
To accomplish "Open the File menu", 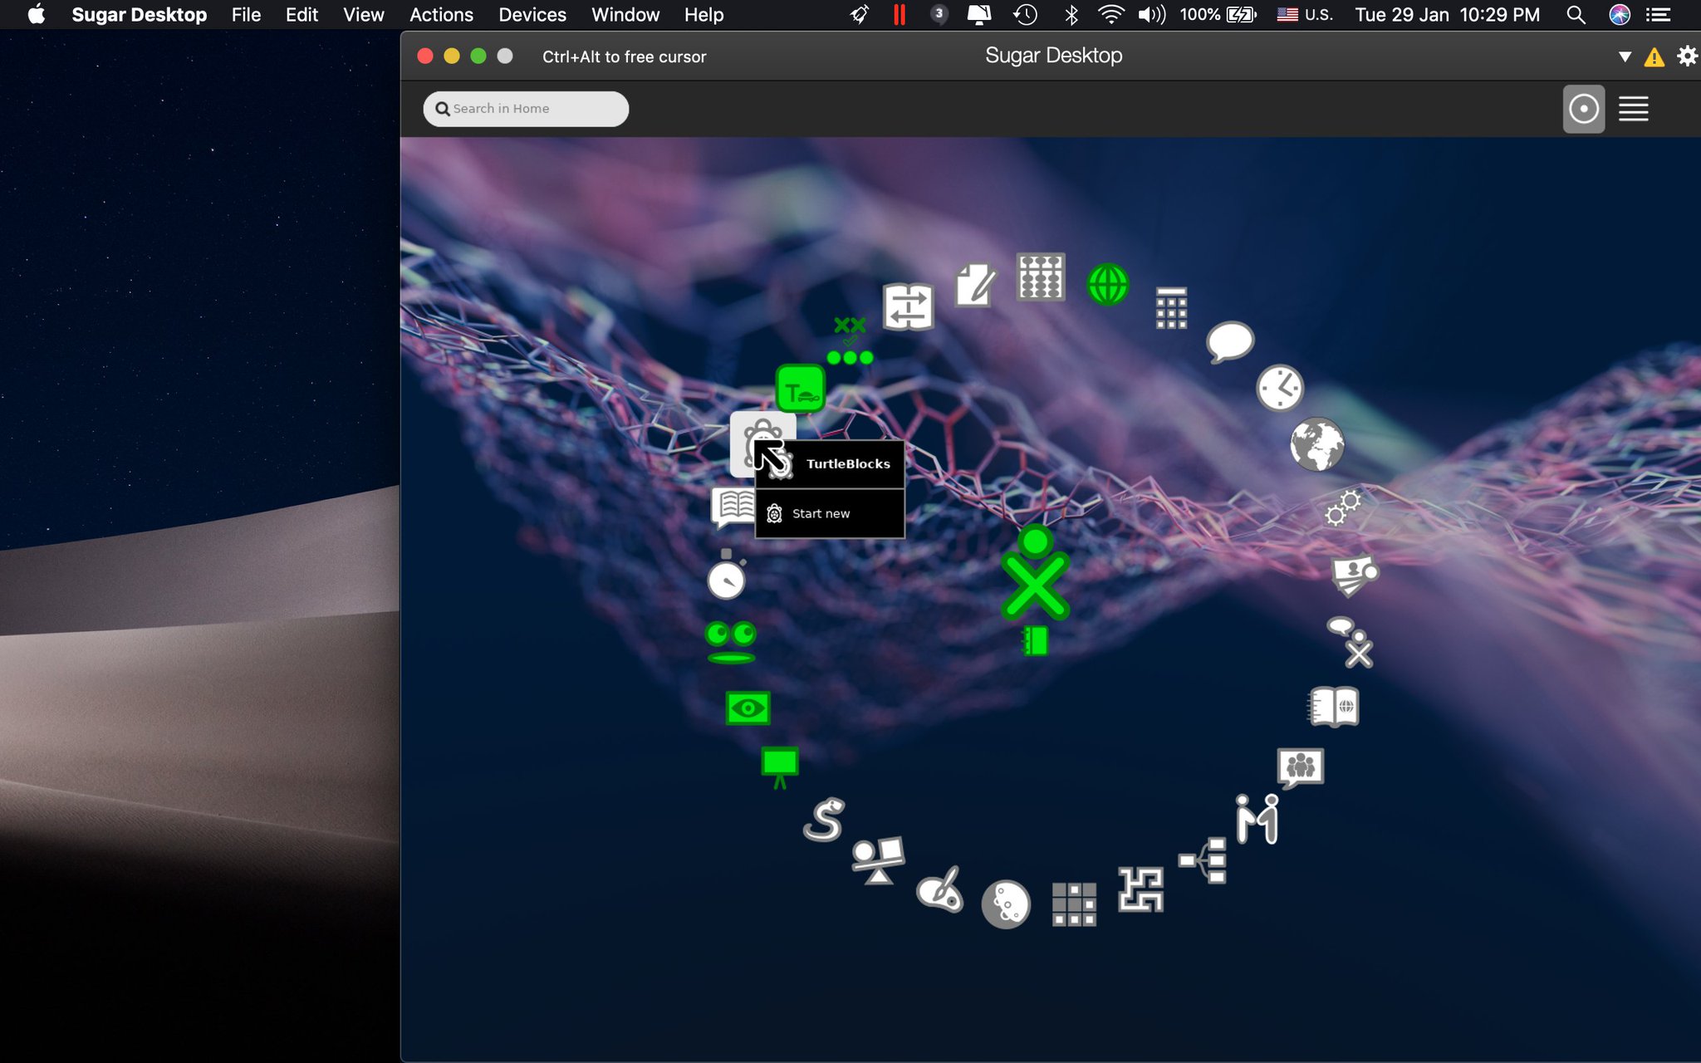I will pos(246,15).
